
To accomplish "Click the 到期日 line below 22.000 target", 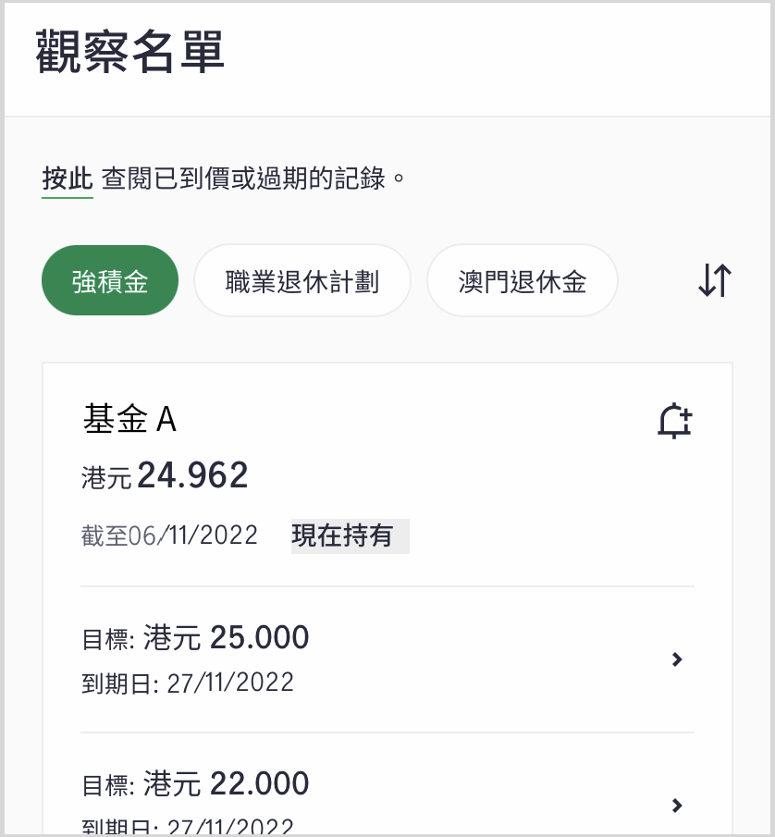I will pyautogui.click(x=188, y=826).
